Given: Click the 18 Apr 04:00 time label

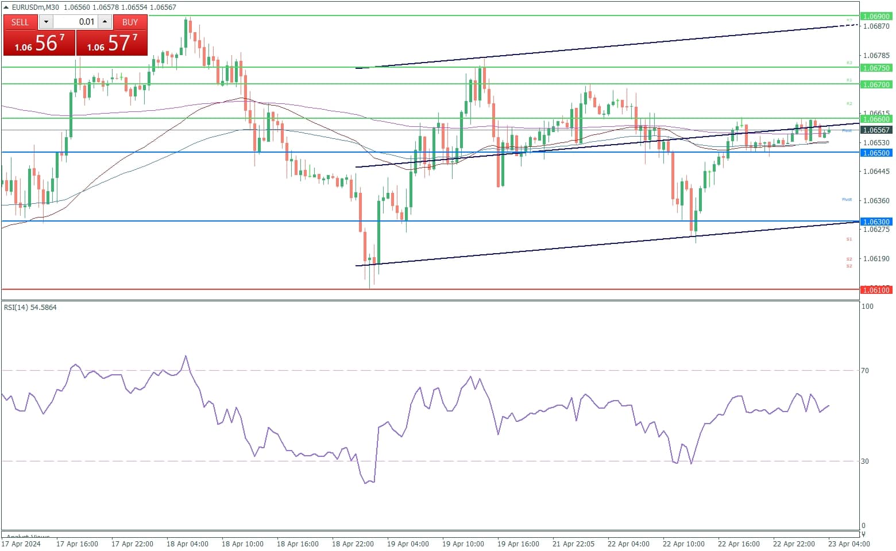Looking at the screenshot, I should 187,544.
